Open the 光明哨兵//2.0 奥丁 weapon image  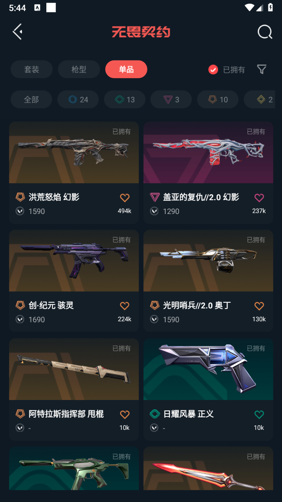pyautogui.click(x=208, y=261)
